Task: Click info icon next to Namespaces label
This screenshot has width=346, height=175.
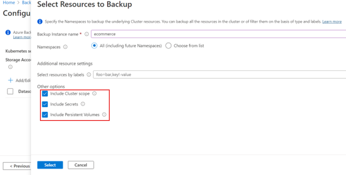Action: 65,47
